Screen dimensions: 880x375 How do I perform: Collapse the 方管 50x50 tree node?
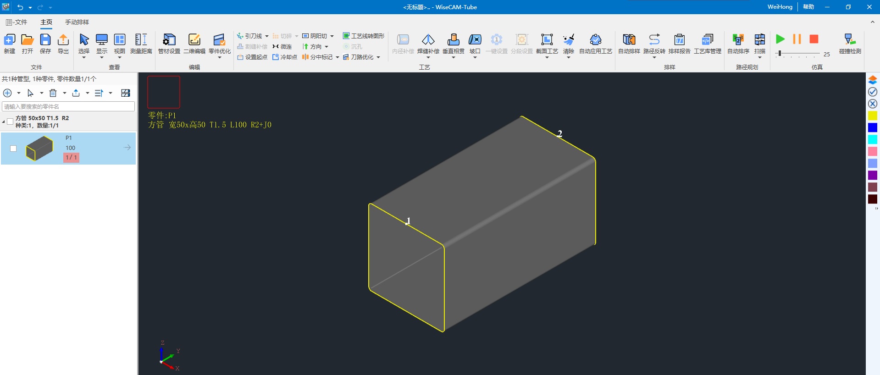4,121
